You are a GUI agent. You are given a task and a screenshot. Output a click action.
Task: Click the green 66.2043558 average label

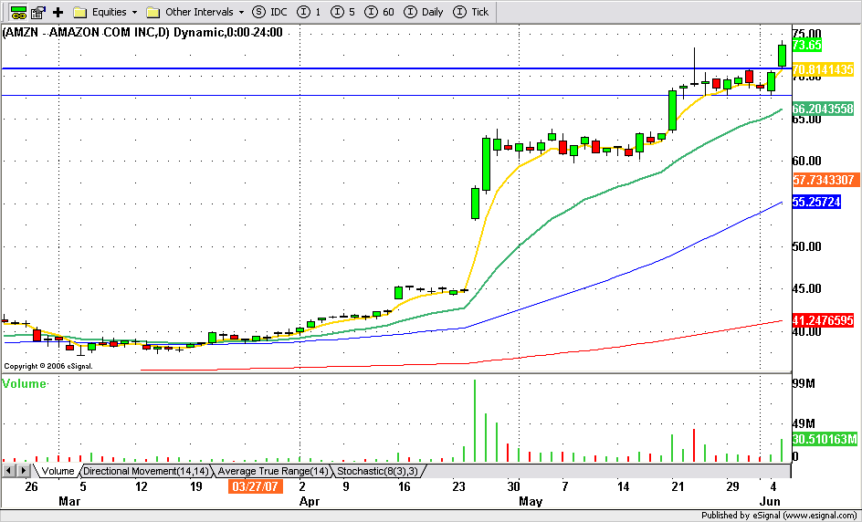823,109
